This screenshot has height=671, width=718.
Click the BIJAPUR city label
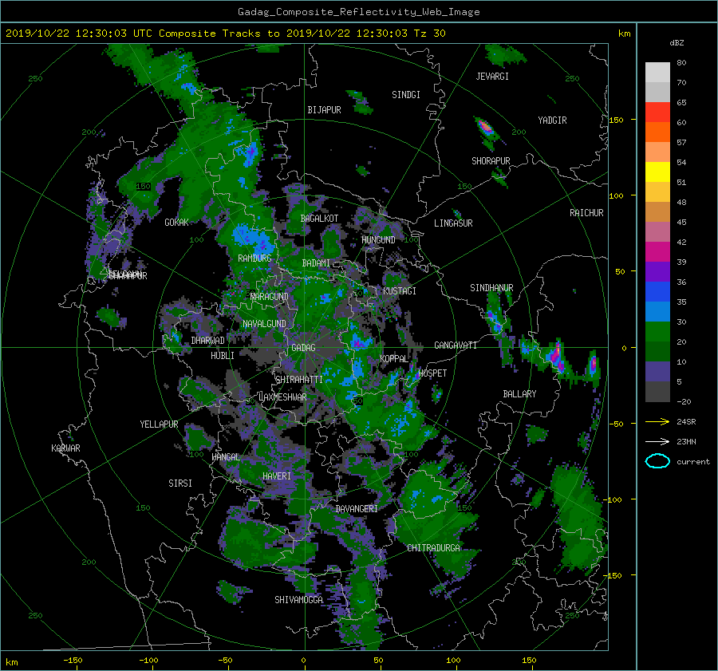click(x=324, y=110)
